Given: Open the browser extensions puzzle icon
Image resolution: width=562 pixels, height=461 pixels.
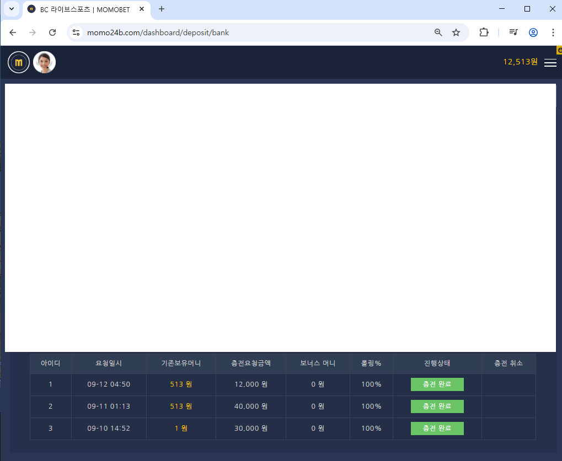Looking at the screenshot, I should (484, 32).
